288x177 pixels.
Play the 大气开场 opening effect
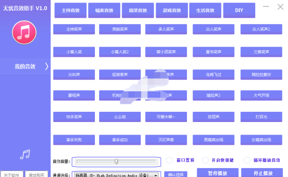tap(261, 95)
